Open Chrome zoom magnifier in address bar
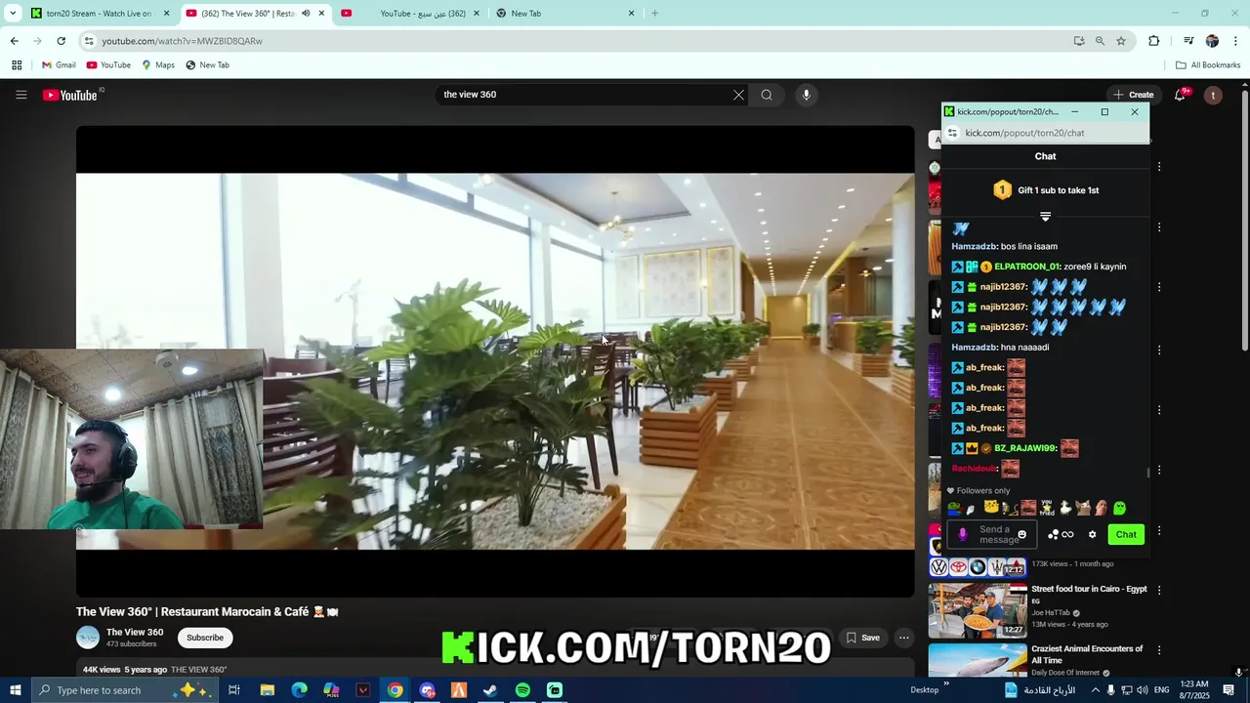The height and width of the screenshot is (703, 1250). coord(1100,41)
